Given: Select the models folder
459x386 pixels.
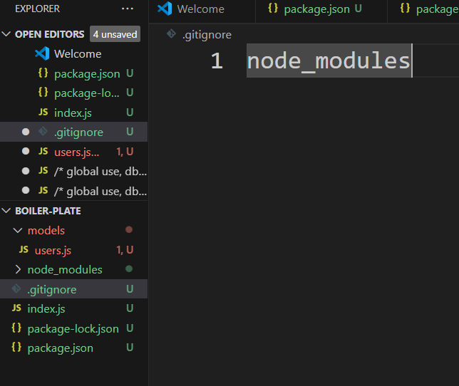Looking at the screenshot, I should click(46, 231).
